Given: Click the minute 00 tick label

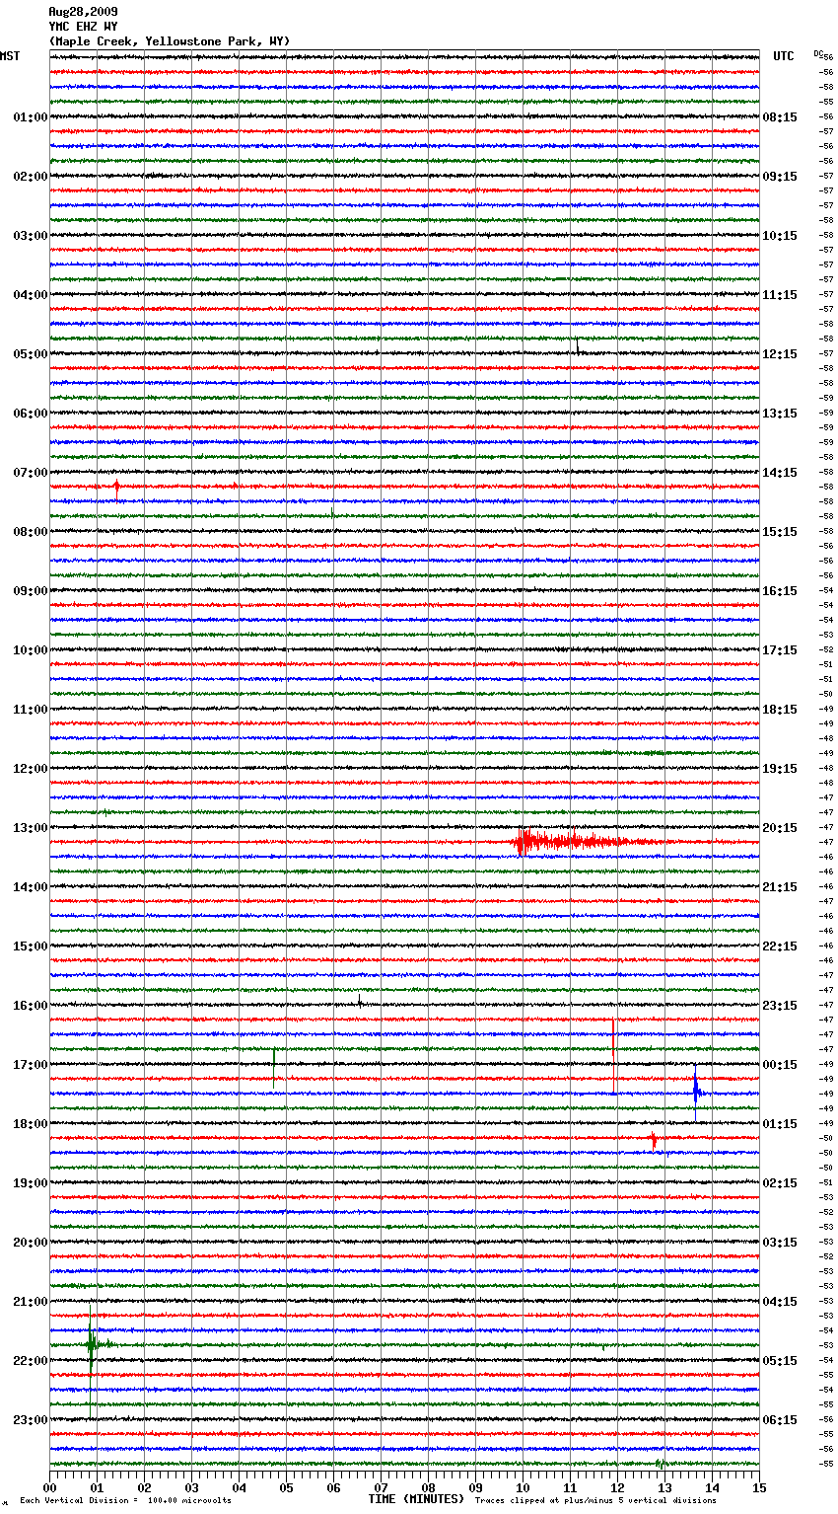Looking at the screenshot, I should point(49,1488).
